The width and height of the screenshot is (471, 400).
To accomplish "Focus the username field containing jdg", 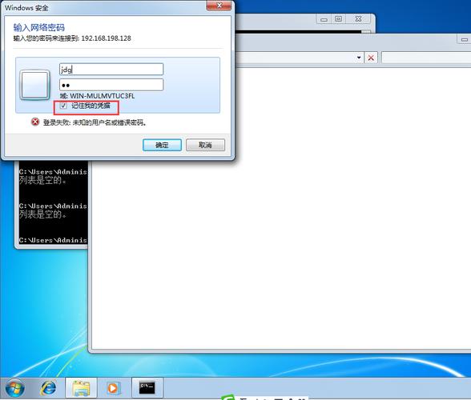I will (x=111, y=70).
